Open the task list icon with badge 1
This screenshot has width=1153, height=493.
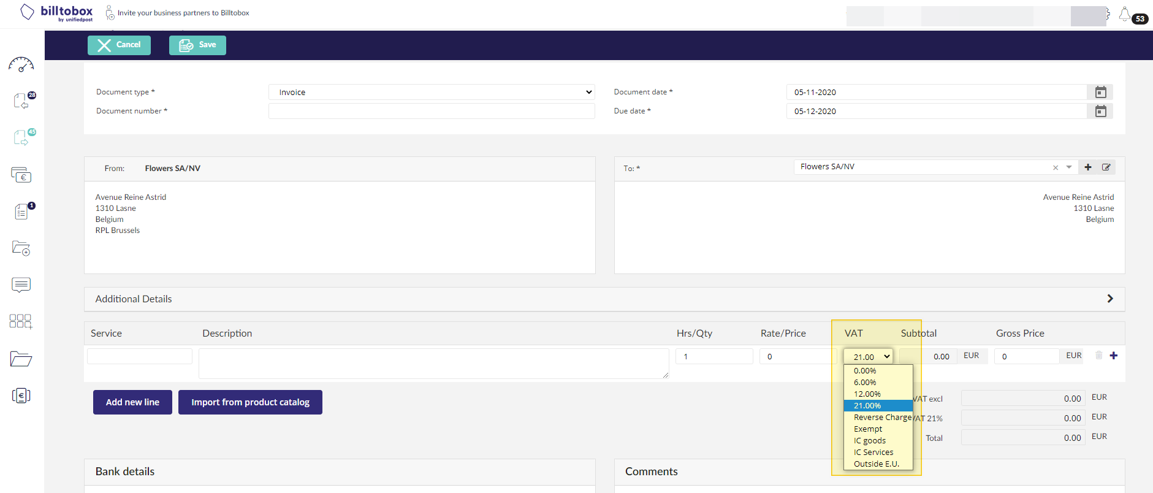[23, 211]
